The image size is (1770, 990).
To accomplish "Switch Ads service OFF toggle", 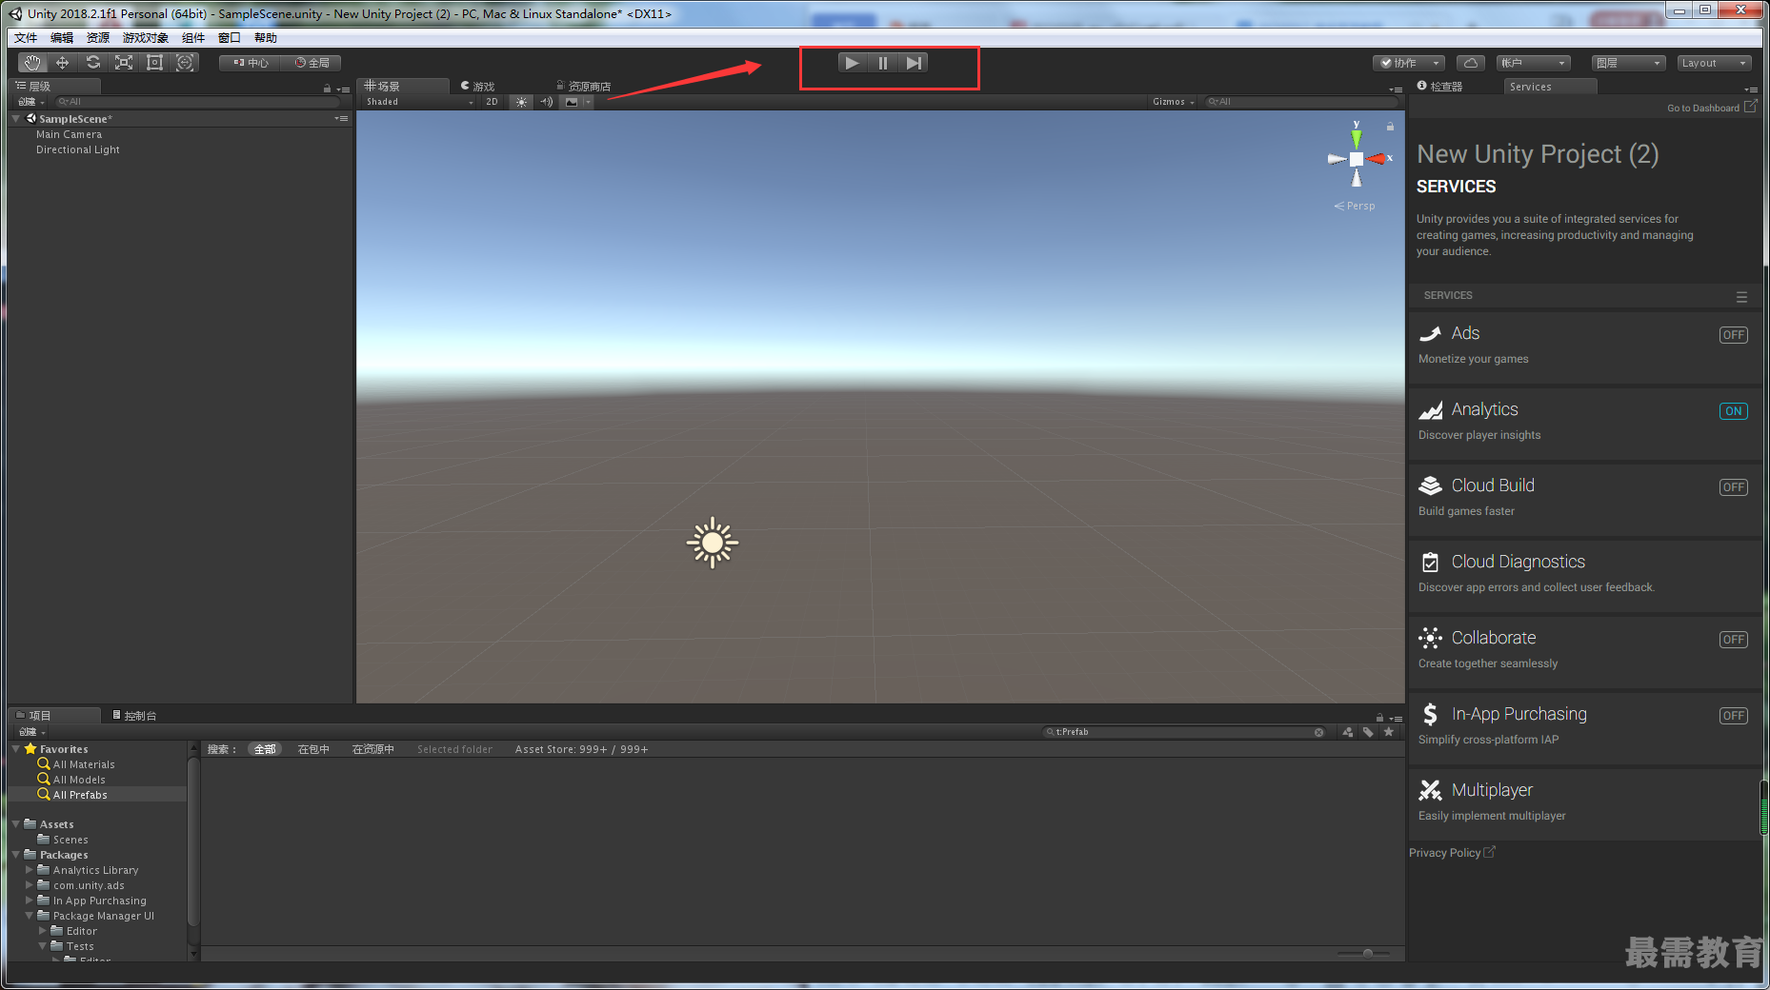I will (1733, 335).
